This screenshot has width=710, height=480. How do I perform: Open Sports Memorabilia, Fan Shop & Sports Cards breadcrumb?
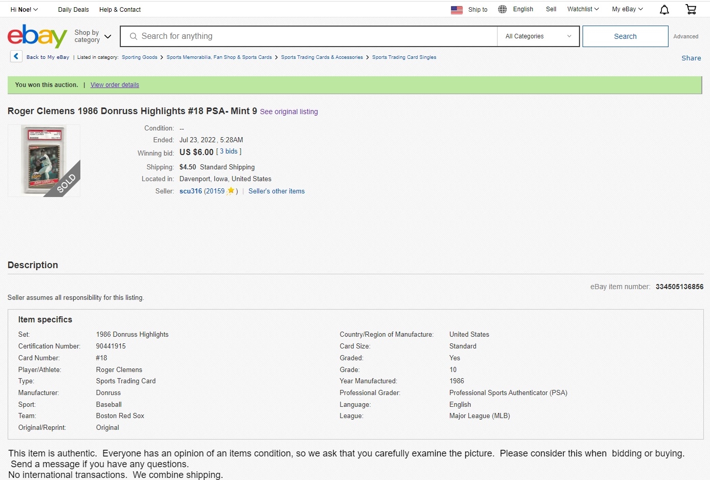219,57
